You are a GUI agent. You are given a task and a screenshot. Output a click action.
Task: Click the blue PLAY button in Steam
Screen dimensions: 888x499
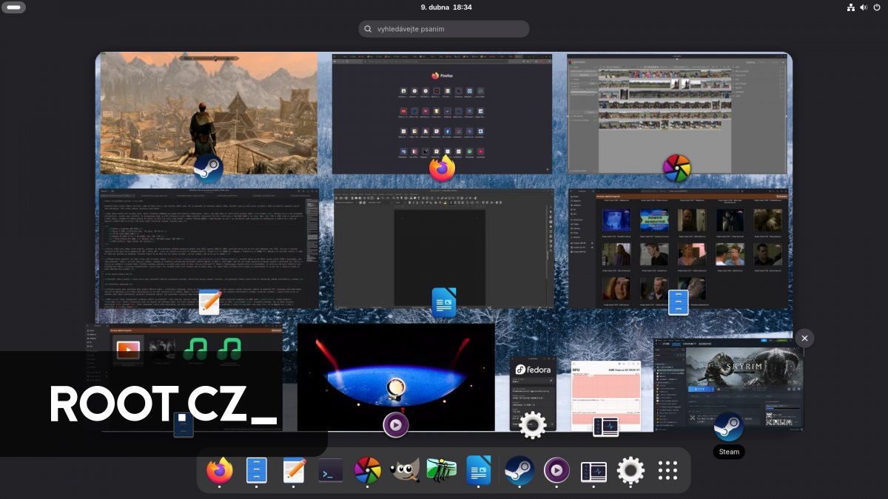(x=700, y=389)
